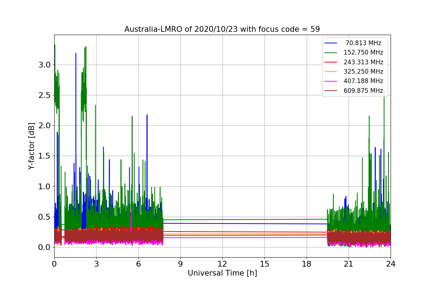Select the 70.813 MHz legend label
The image size is (434, 289).
tap(363, 43)
